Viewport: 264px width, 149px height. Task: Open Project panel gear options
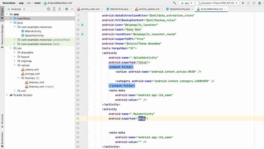[x=67, y=9]
